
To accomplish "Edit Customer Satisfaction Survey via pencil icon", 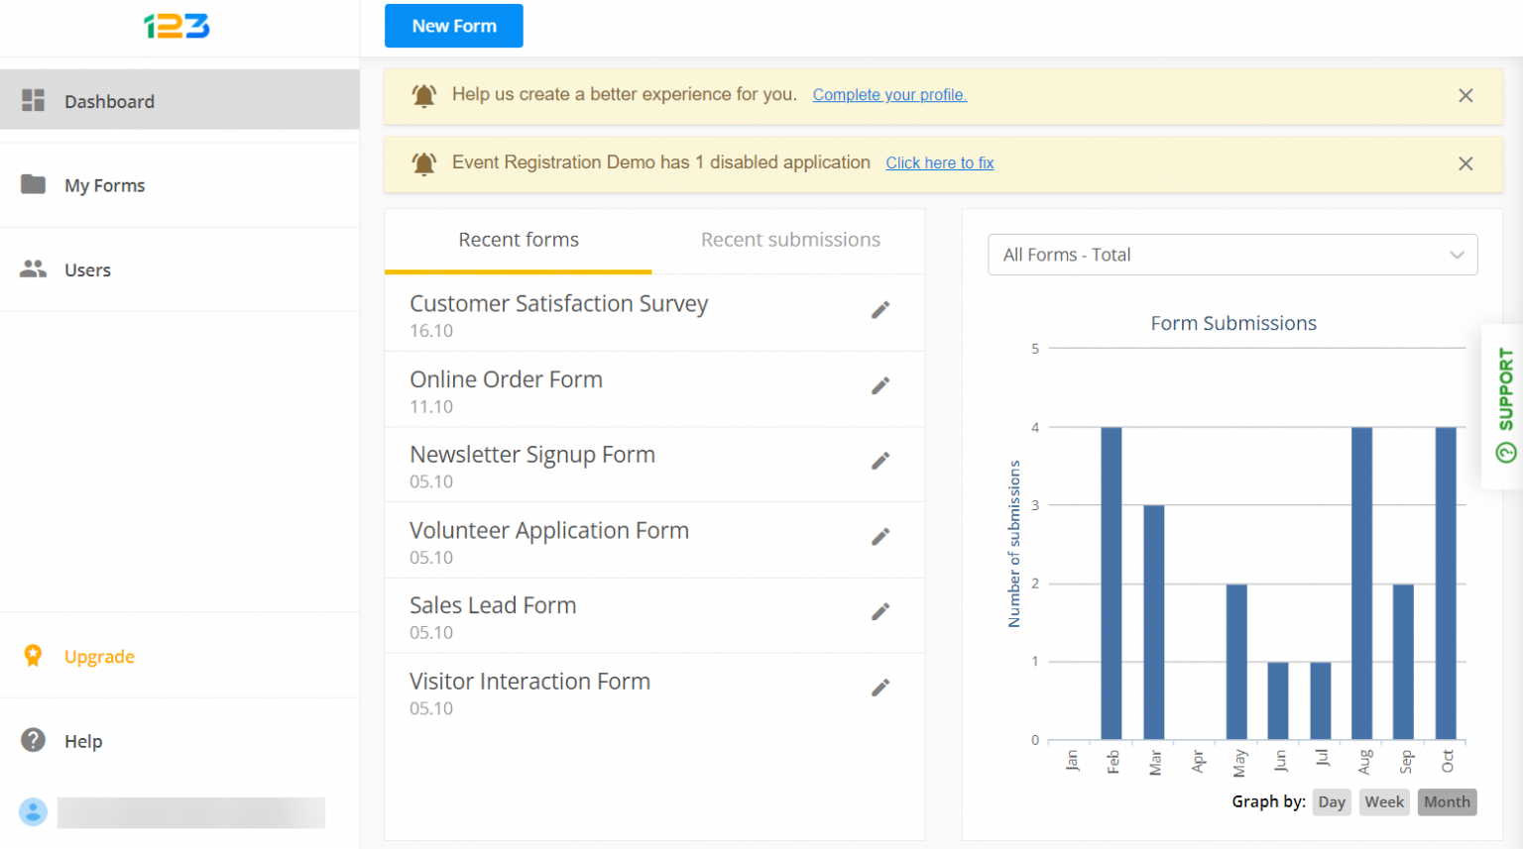I will coord(880,310).
